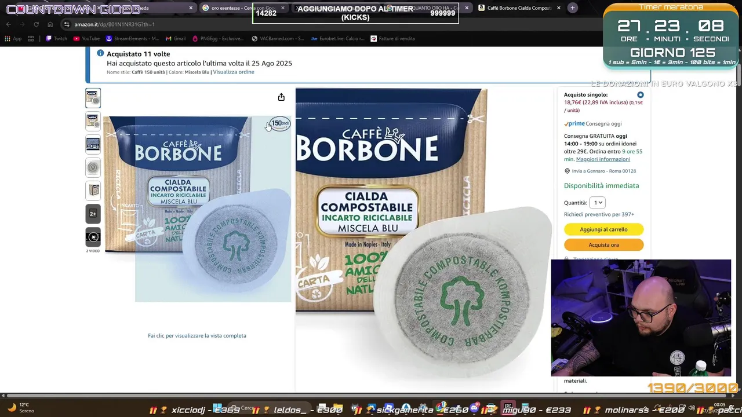This screenshot has height=417, width=742.
Task: Open the weather widget on the taskbar
Action: 20,408
